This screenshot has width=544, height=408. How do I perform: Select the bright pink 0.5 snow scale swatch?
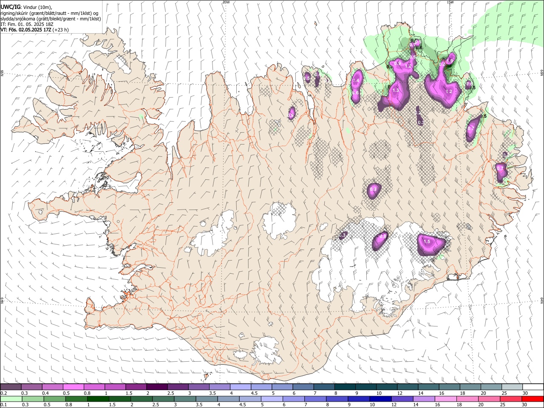pyautogui.click(x=73, y=387)
